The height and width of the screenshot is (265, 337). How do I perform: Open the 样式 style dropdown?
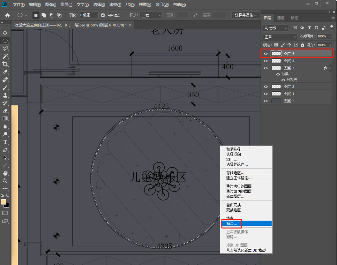pyautogui.click(x=151, y=15)
